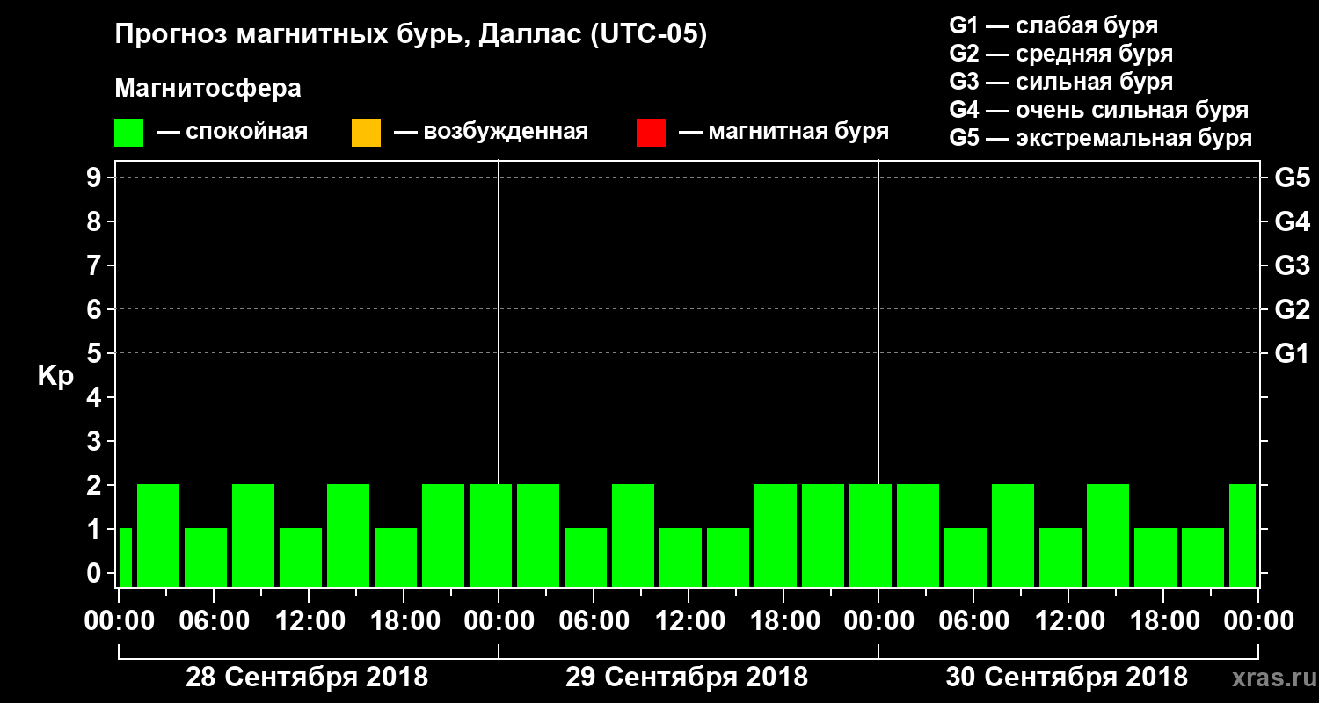
Task: Select the 'G3 — сильная буря' legend line
Action: [1061, 82]
